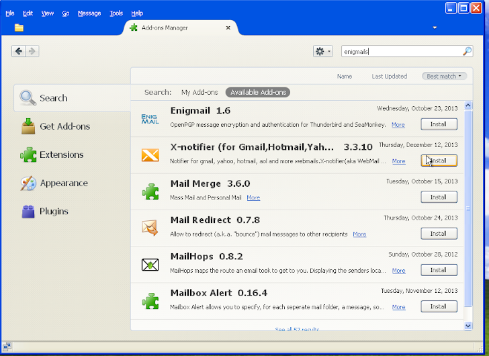Click the MailHops envelope icon
Screen dimensions: 489x356
(150, 265)
